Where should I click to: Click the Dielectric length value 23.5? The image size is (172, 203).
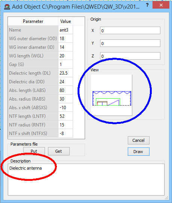pos(66,73)
